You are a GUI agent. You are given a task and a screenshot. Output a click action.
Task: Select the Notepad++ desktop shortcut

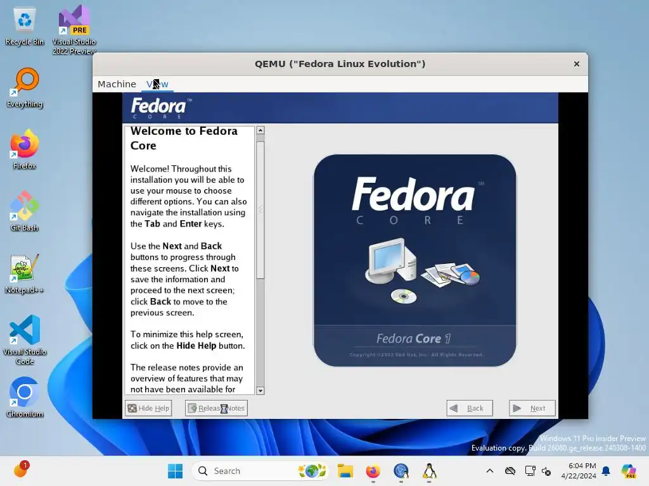25,273
